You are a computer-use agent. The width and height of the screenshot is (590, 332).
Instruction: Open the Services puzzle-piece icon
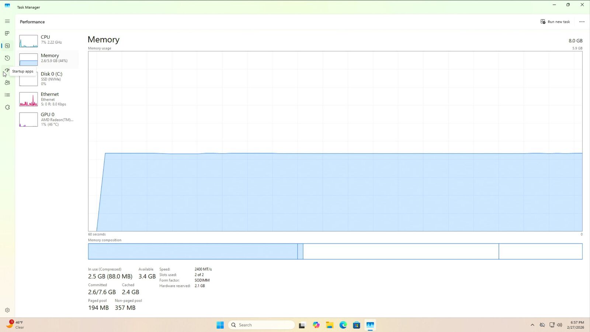coord(7,107)
